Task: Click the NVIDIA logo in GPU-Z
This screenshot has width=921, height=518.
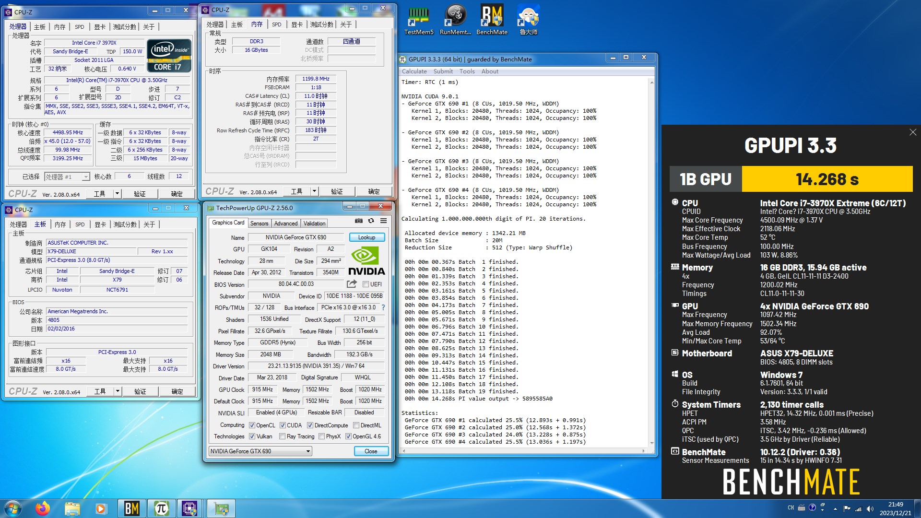Action: (x=366, y=261)
